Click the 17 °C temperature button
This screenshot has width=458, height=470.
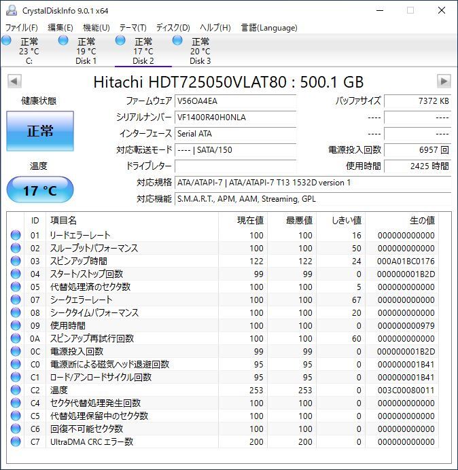coord(40,190)
